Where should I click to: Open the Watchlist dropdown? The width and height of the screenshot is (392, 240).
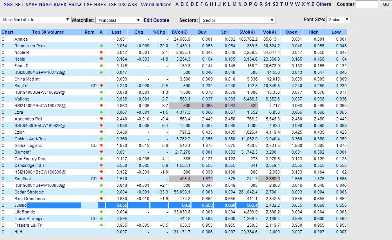click(118, 20)
